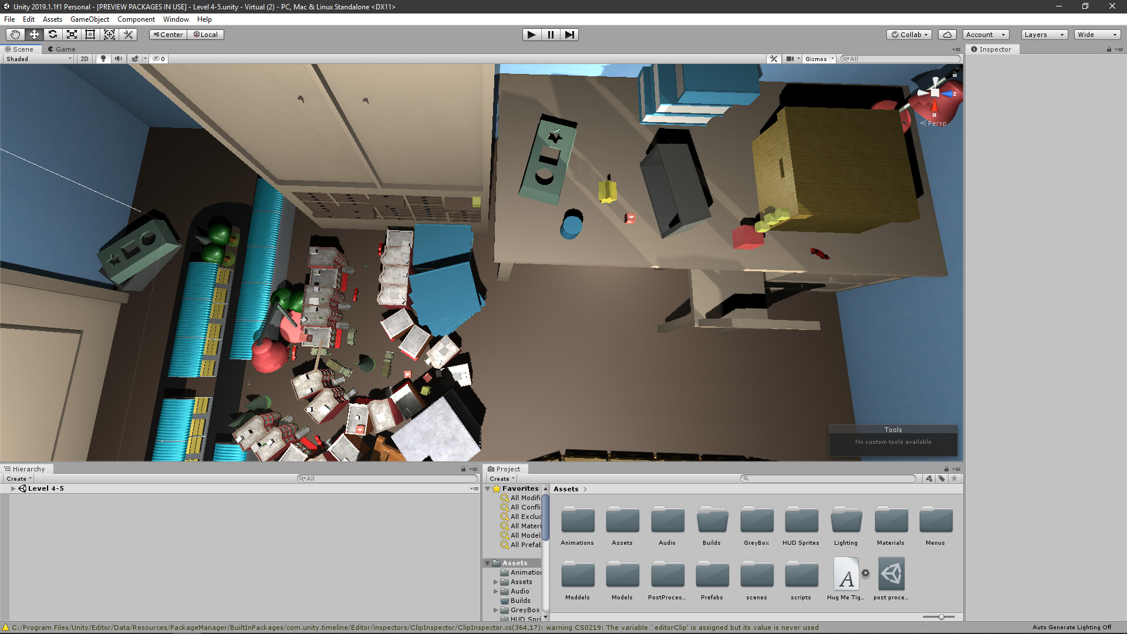Open the GameObject menu
Image resolution: width=1127 pixels, height=634 pixels.
point(89,19)
